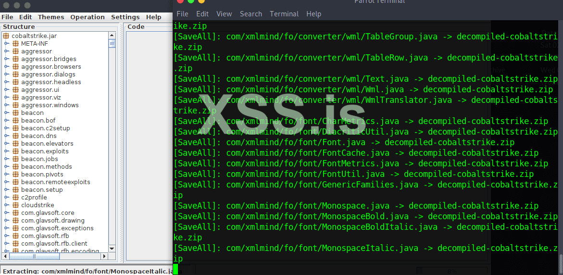Click the beacon.methods package icon
The width and height of the screenshot is (563, 275).
15,166
